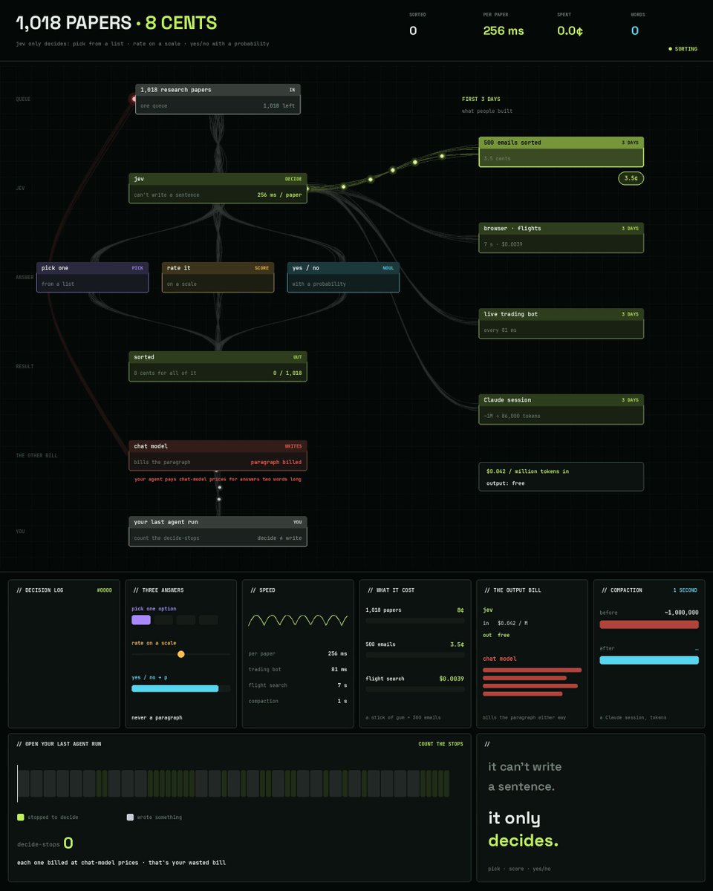The height and width of the screenshot is (891, 713).
Task: Open the "sorted" result node
Action: 218,367
